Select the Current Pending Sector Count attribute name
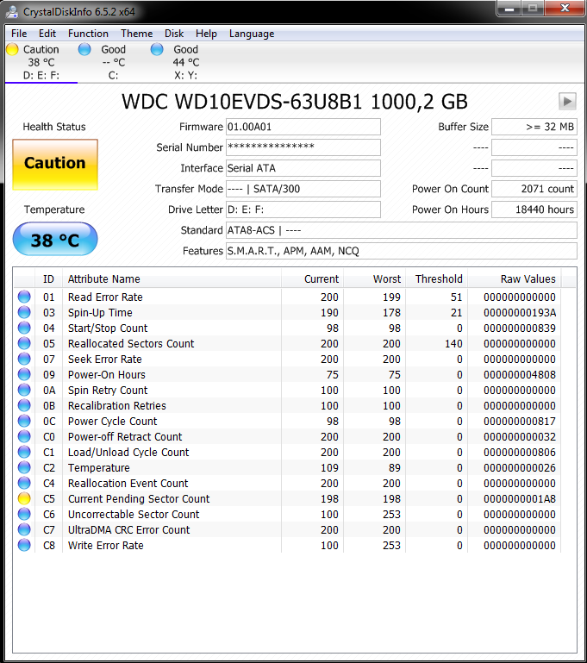Image resolution: width=587 pixels, height=663 pixels. tap(139, 499)
